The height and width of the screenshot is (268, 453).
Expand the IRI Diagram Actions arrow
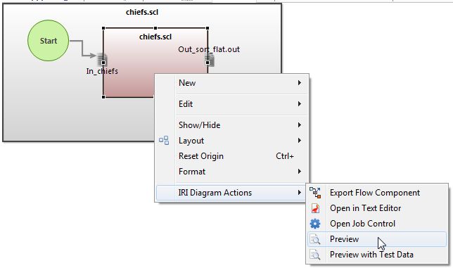(x=300, y=193)
